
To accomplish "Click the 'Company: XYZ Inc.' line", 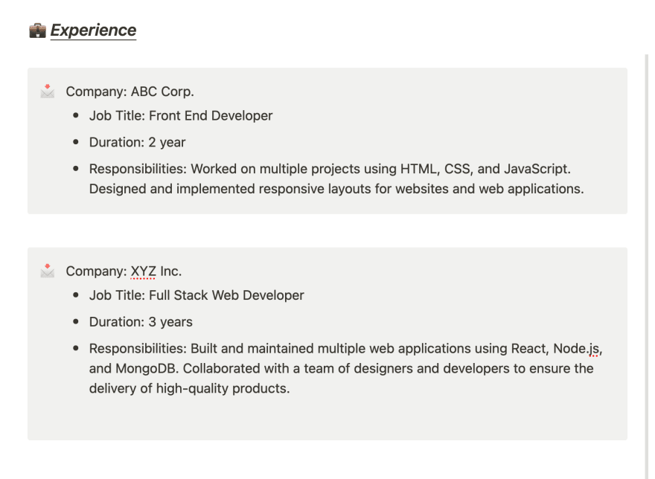I will click(x=124, y=271).
